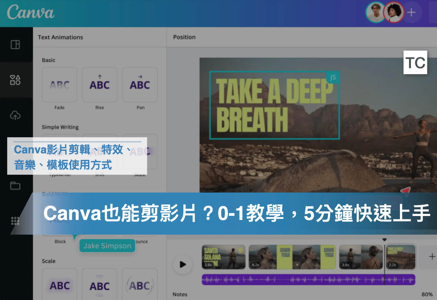Select the Pan text animation
437x300 pixels.
pos(140,85)
